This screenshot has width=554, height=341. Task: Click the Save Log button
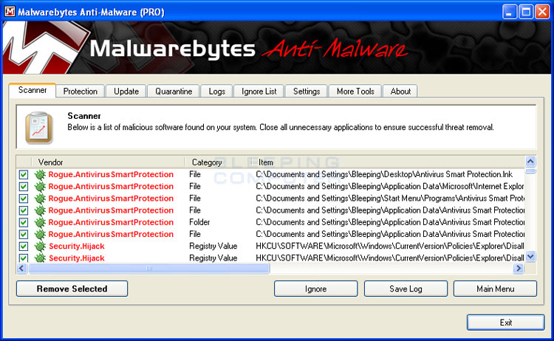(x=406, y=289)
